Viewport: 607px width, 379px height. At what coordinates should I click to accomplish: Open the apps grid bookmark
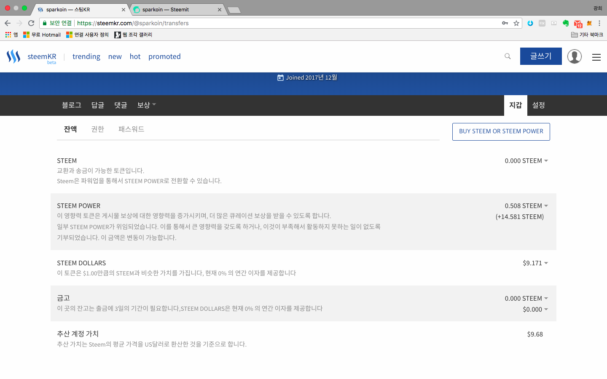(x=11, y=35)
